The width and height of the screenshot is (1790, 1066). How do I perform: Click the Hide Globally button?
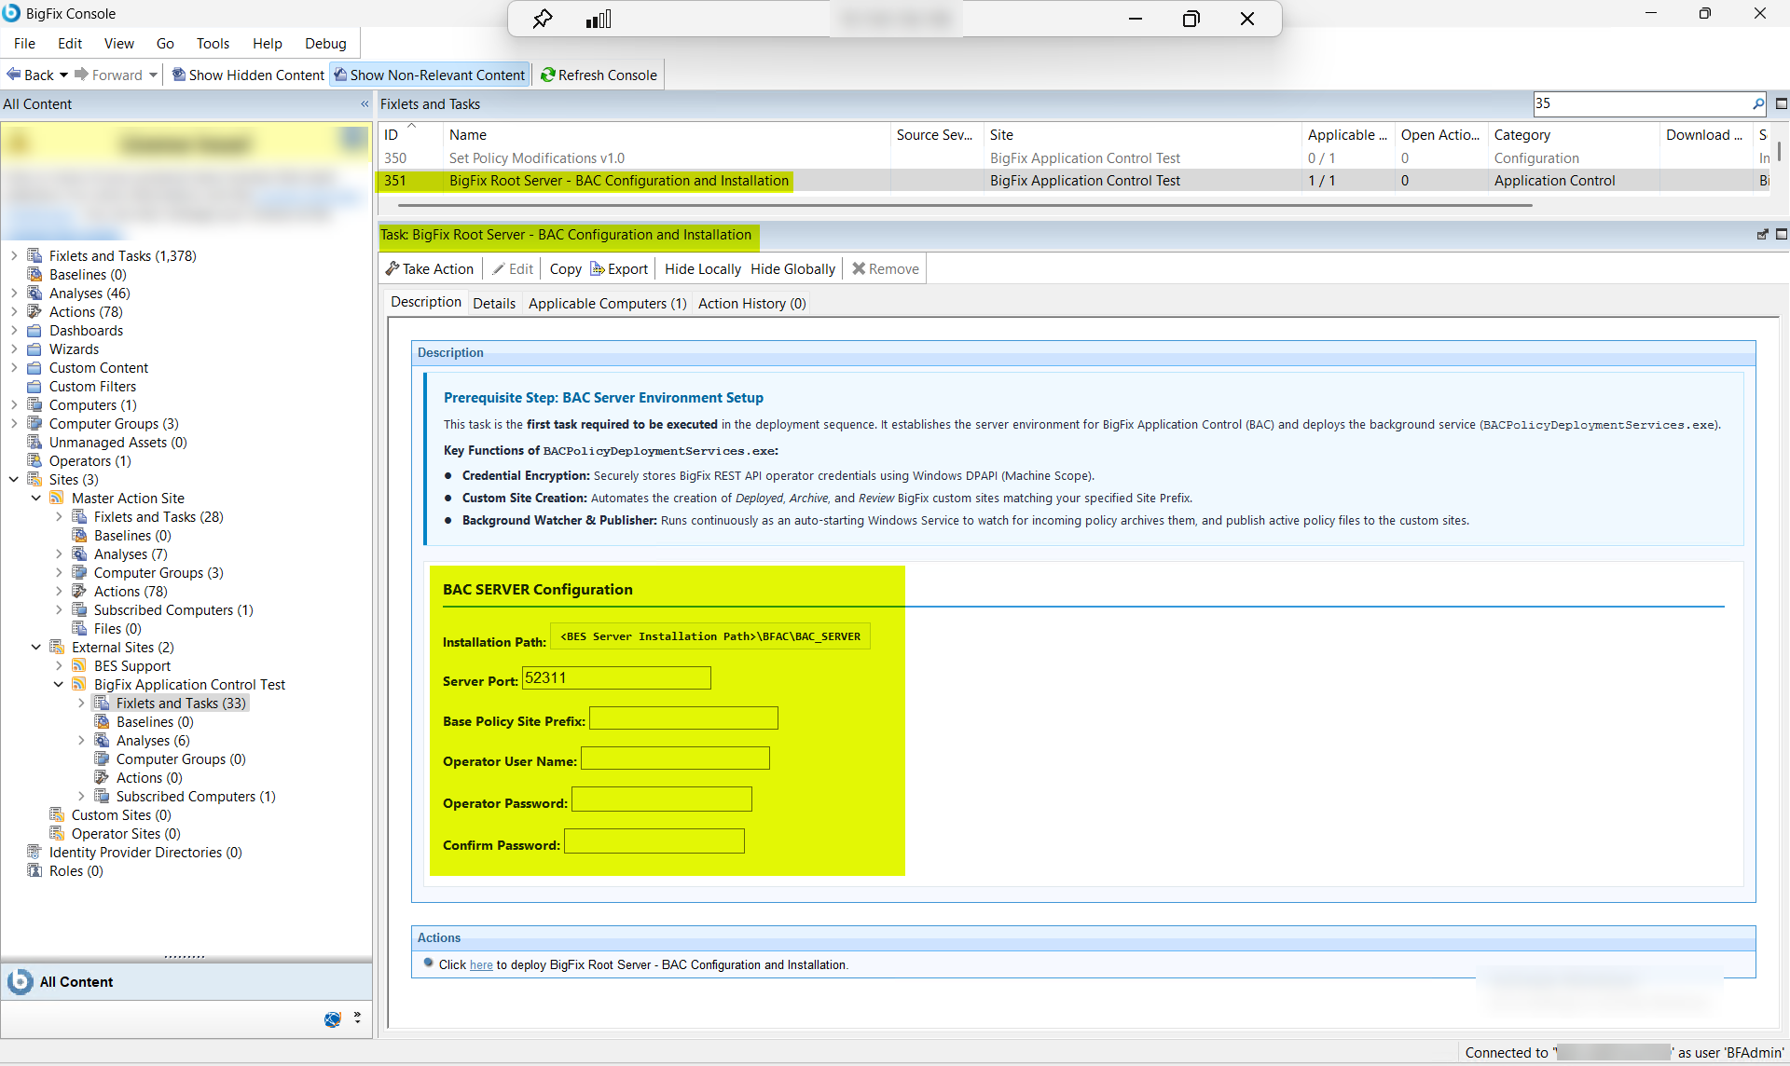coord(792,268)
